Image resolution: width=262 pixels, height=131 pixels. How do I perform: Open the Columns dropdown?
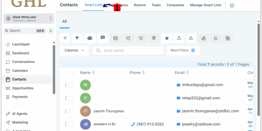[x=74, y=50]
